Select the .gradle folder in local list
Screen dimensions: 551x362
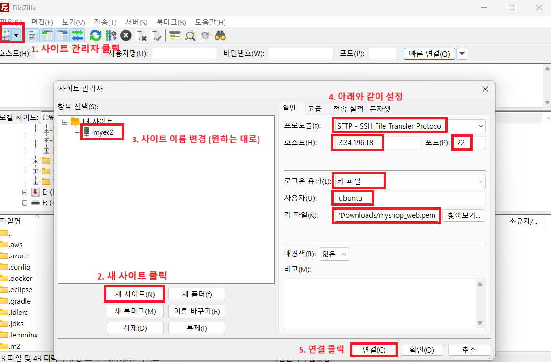[x=20, y=301]
